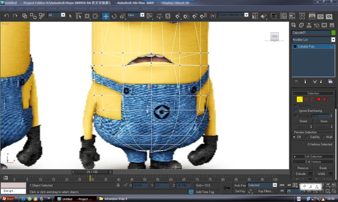Click the Grow selection button
338x202 pixels.
point(324,121)
